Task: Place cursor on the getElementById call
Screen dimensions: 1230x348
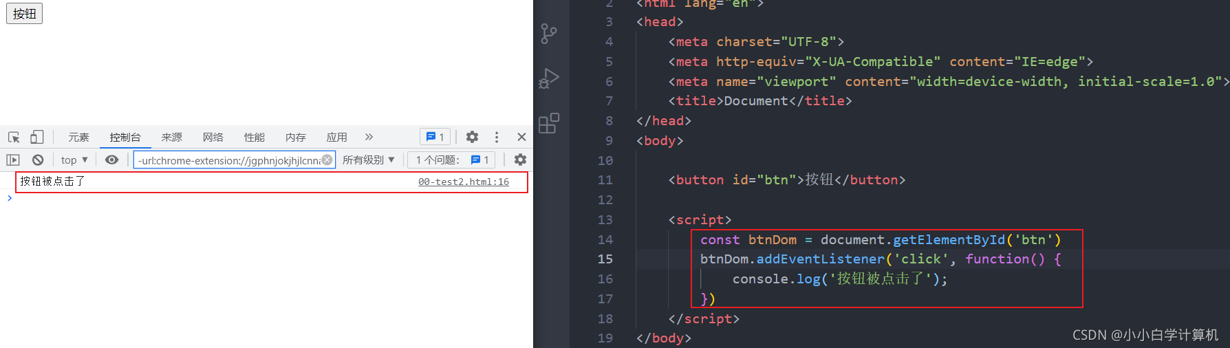Action: (x=949, y=240)
